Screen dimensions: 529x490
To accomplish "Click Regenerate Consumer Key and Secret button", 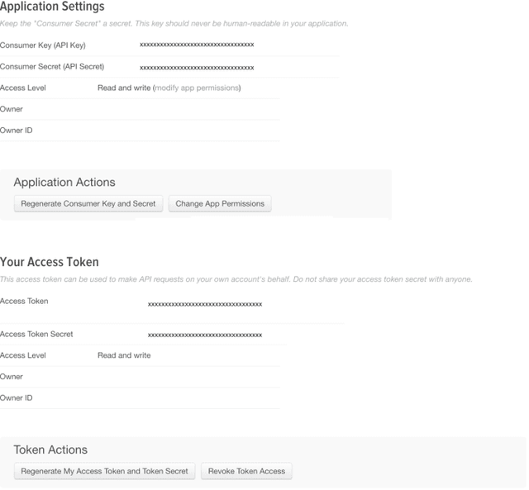I will (88, 203).
